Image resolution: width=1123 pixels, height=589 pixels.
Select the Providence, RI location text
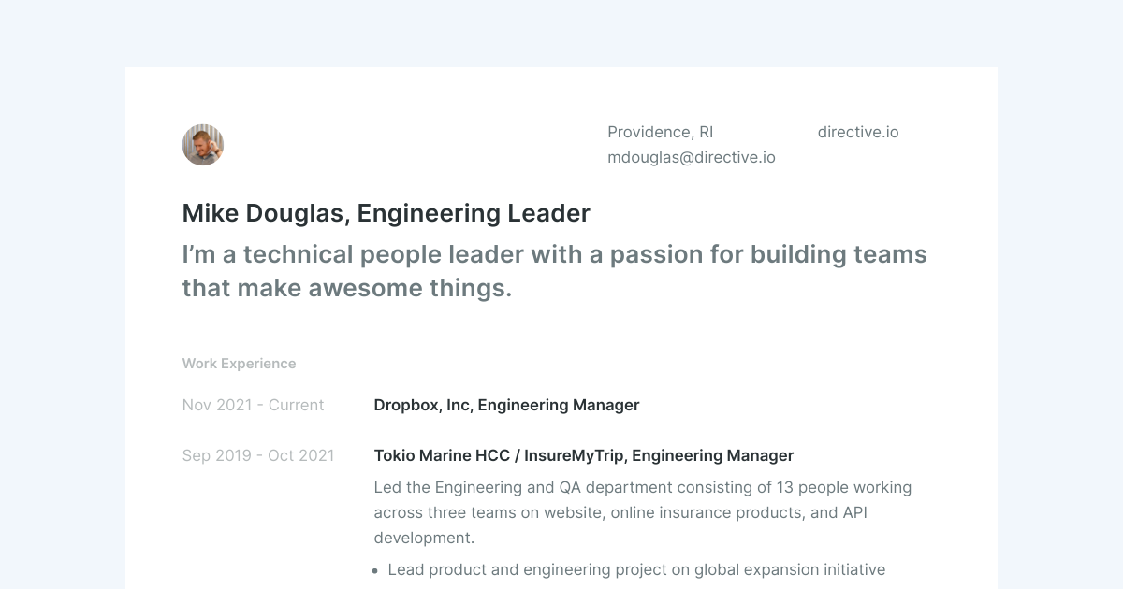660,132
